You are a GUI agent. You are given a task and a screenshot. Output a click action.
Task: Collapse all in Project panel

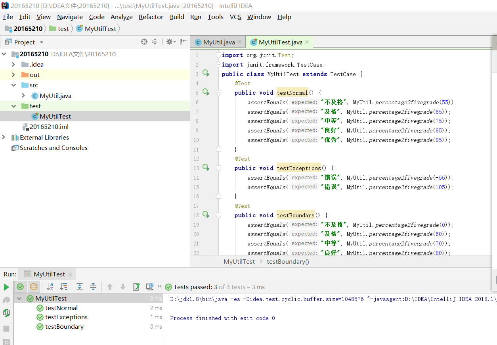(x=155, y=42)
